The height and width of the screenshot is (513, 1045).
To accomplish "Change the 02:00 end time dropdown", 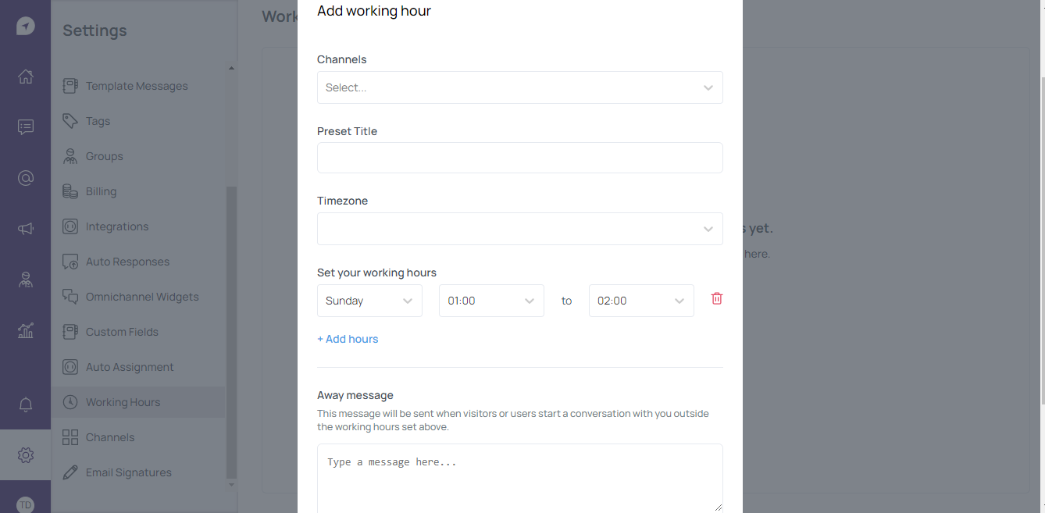I will pos(641,301).
